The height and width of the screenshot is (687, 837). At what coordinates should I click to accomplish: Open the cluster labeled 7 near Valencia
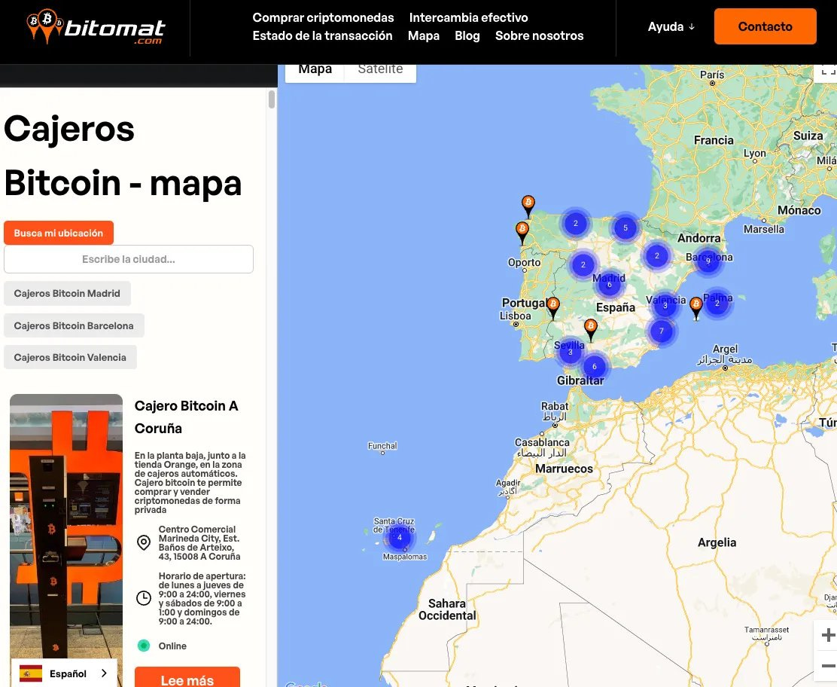(661, 330)
